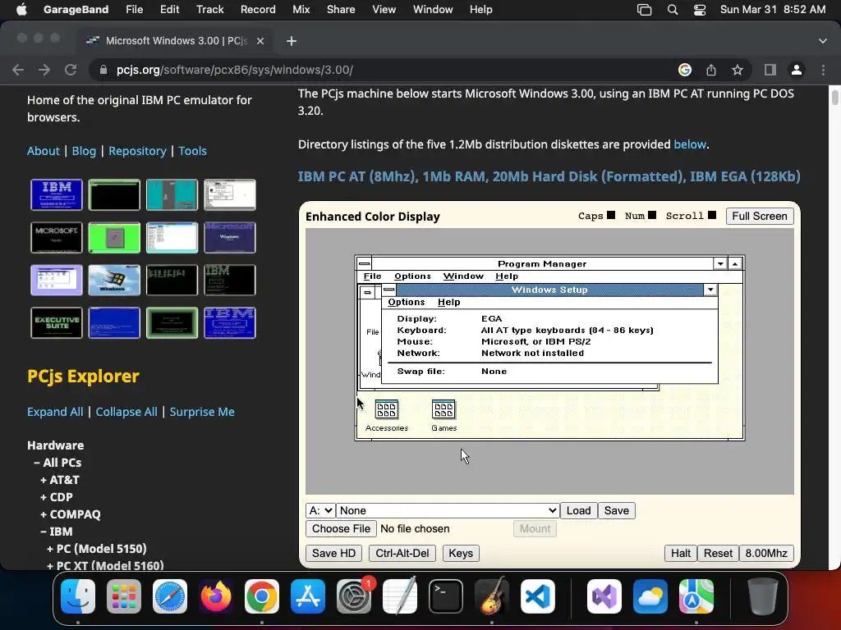Go back with the browser back arrow

[18, 70]
